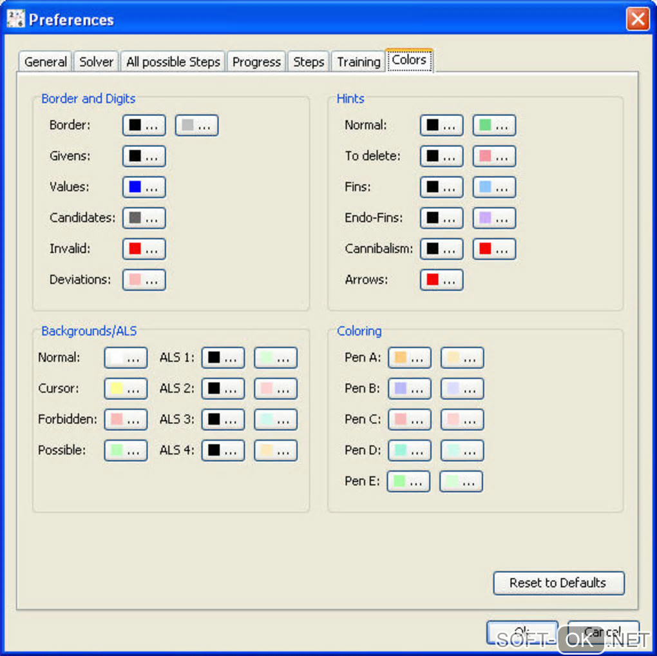657x656 pixels.
Task: Open the Steps tab
Action: pos(309,62)
